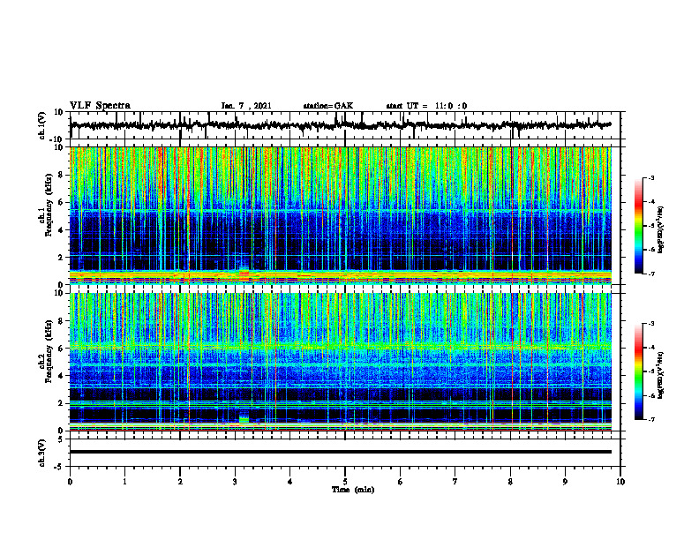This screenshot has width=699, height=540.
Task: Click the "5" tick on ch.3(V) axis
Action: [61, 439]
